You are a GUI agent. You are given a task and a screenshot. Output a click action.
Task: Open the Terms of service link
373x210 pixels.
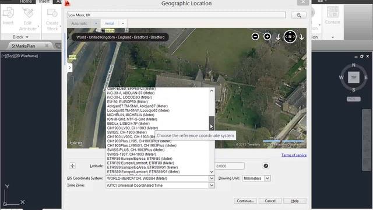[294, 155]
